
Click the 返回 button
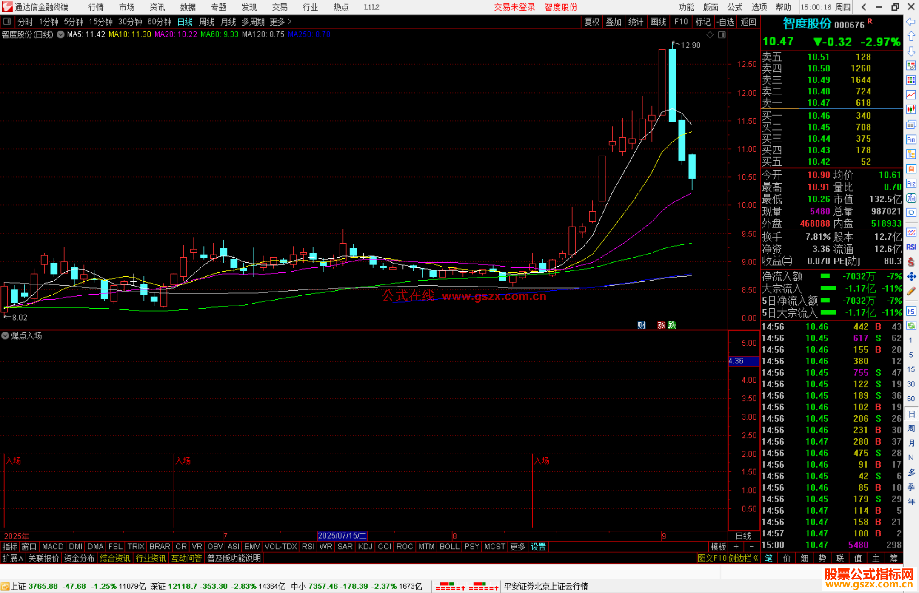(x=748, y=22)
